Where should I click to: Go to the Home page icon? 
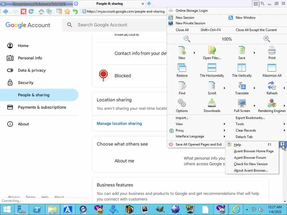41,11
